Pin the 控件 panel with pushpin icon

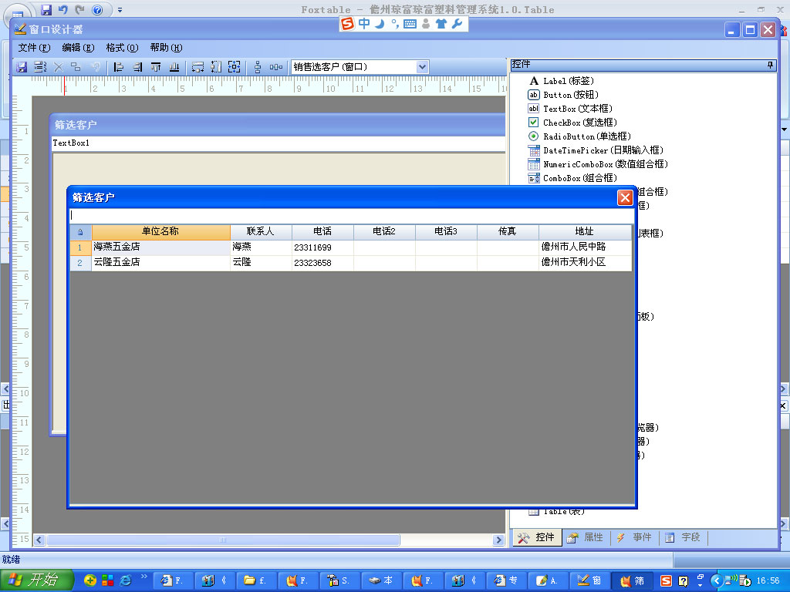point(770,66)
